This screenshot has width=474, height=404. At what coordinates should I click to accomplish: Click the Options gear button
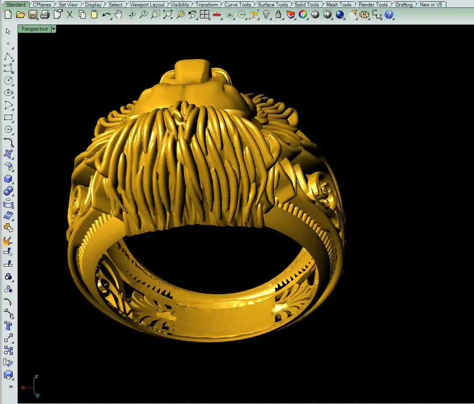click(x=364, y=14)
